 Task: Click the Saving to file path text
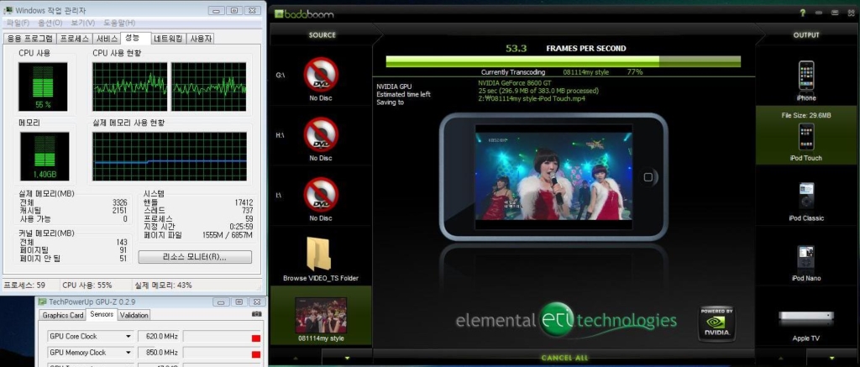click(x=532, y=99)
